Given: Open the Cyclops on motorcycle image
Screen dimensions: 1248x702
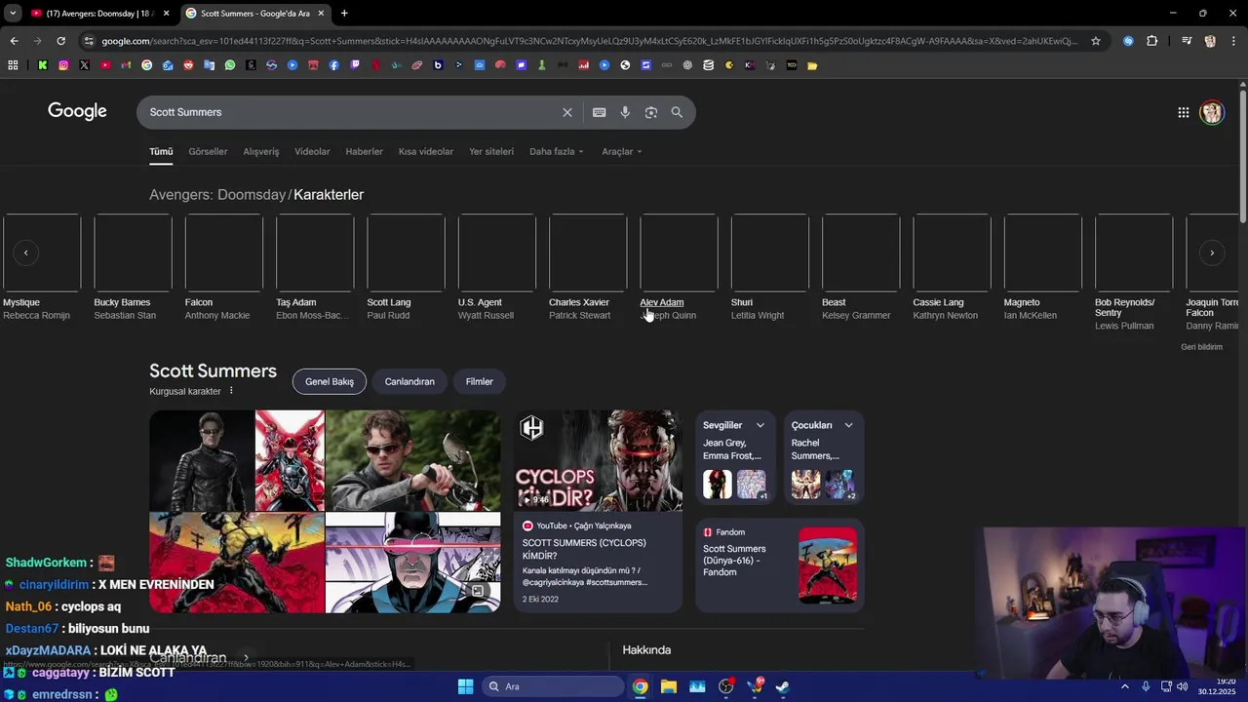Looking at the screenshot, I should point(413,460).
